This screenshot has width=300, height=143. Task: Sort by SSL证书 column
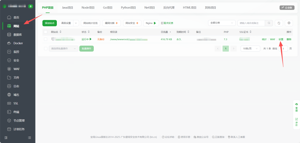pos(250,32)
